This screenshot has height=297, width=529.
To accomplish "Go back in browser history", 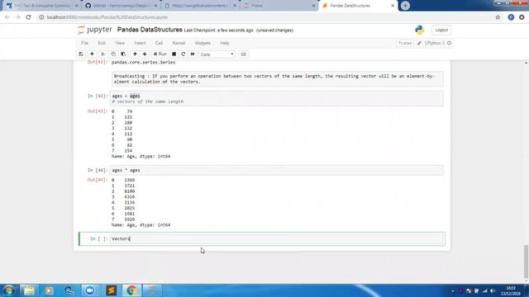I will [7, 17].
